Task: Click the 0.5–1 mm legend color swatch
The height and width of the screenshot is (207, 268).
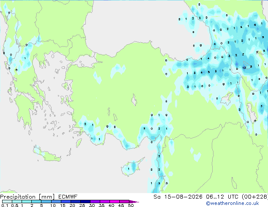Action: pyautogui.click(x=17, y=202)
